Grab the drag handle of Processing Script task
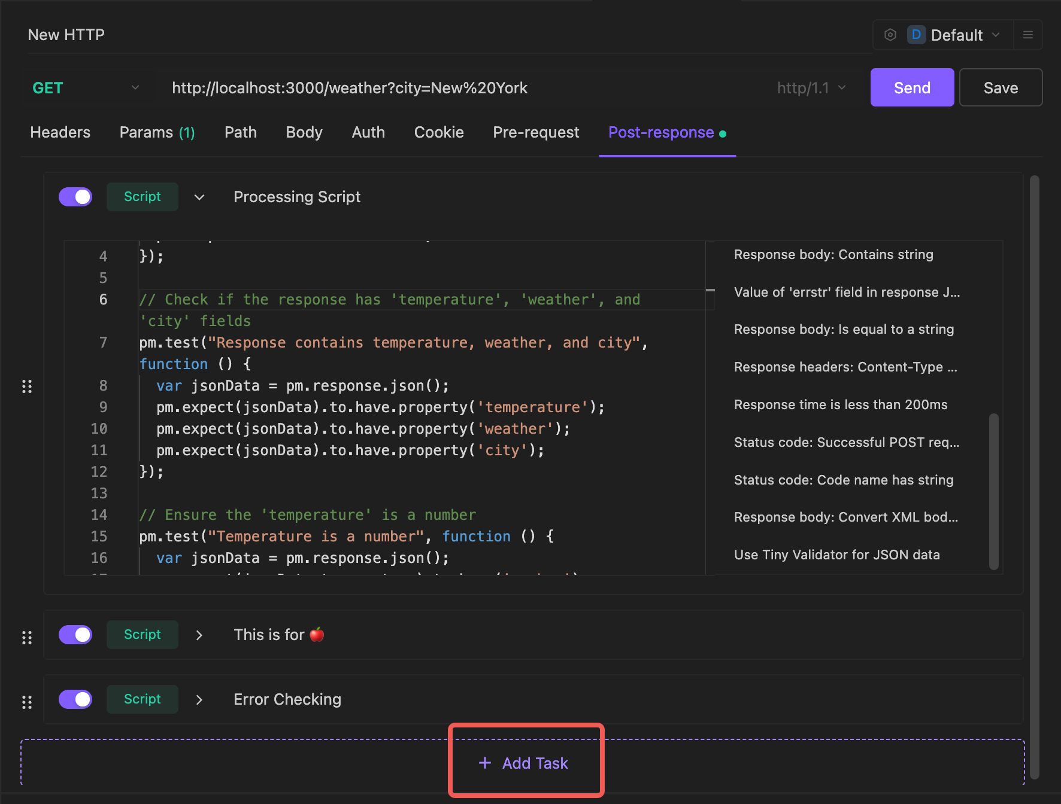This screenshot has width=1061, height=804. 27,386
